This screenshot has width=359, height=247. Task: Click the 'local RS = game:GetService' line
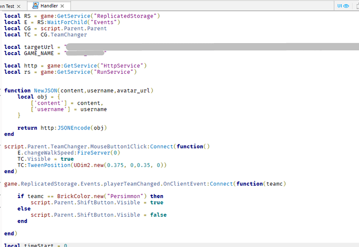pyautogui.click(x=82, y=16)
